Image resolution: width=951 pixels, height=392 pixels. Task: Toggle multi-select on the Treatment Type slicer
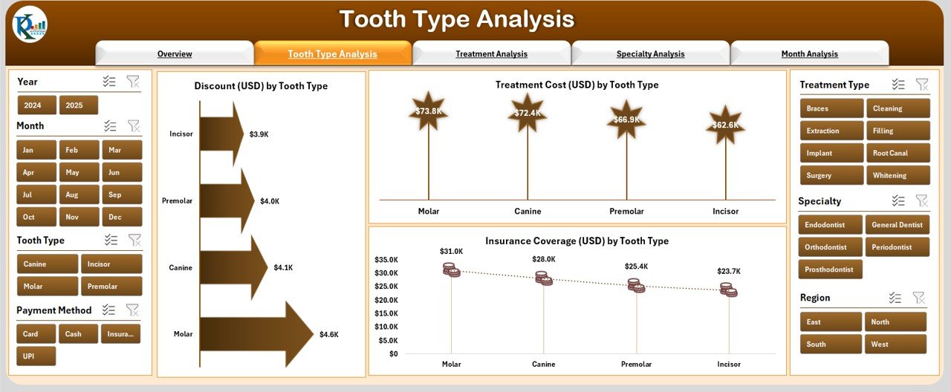click(898, 85)
